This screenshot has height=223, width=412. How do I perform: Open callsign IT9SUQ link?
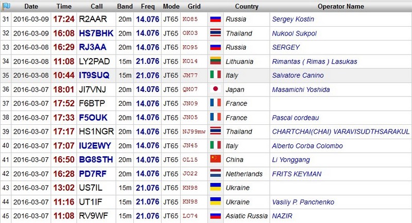(94, 75)
